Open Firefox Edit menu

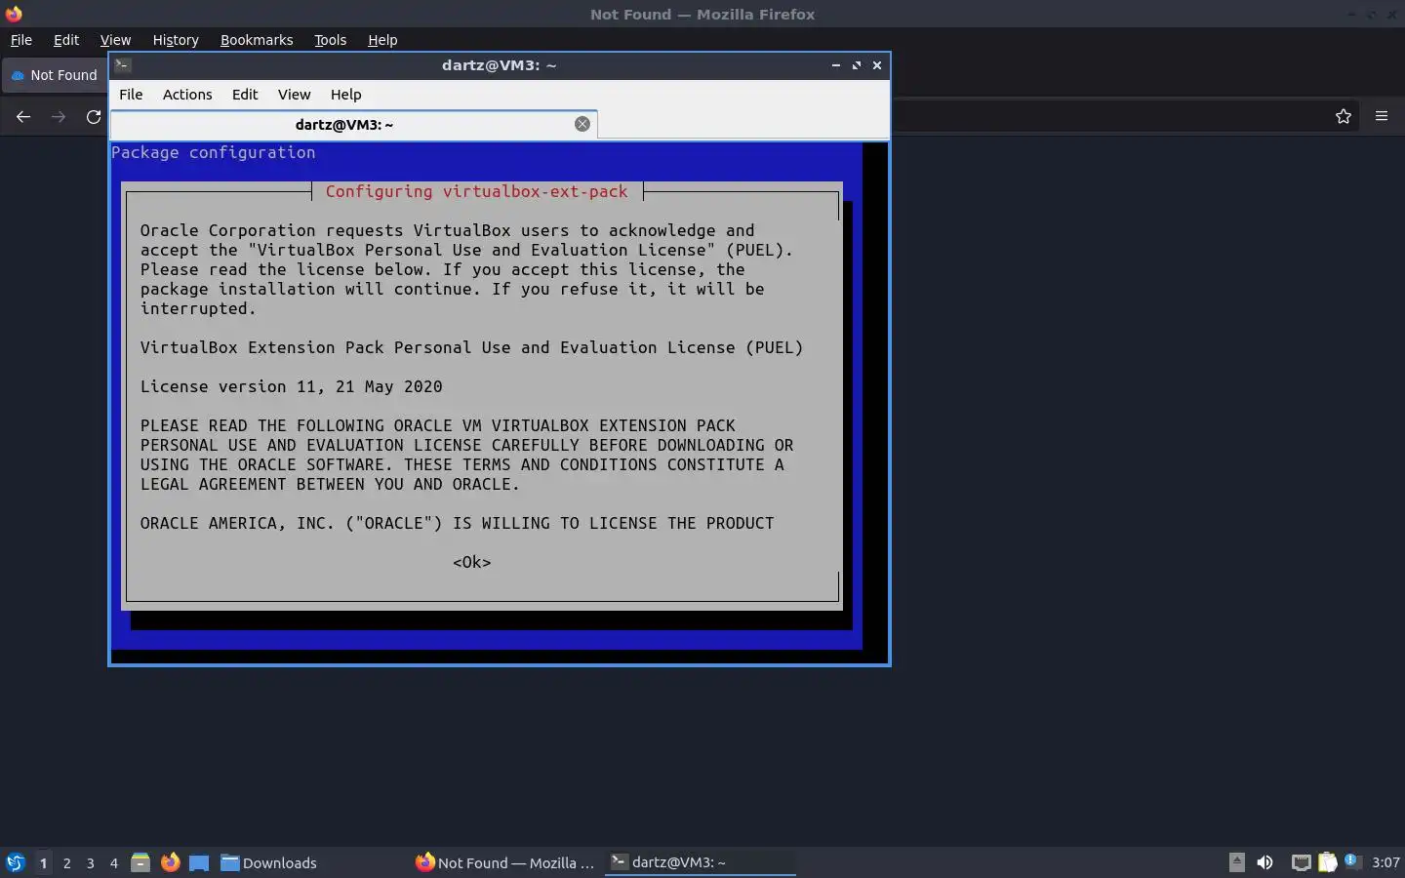[66, 40]
